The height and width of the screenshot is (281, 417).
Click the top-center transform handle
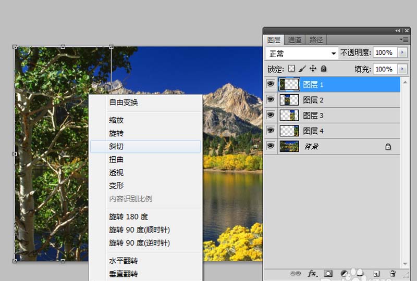point(63,47)
